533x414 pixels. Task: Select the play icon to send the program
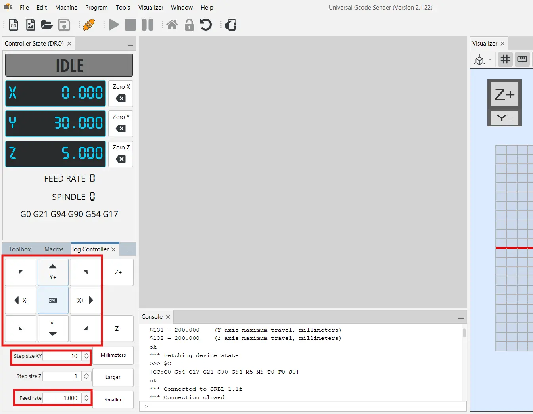tap(114, 25)
